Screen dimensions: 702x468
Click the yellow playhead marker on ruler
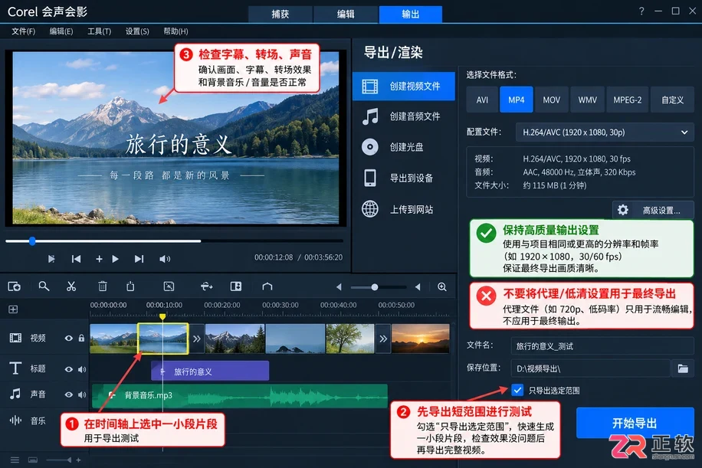[162, 316]
